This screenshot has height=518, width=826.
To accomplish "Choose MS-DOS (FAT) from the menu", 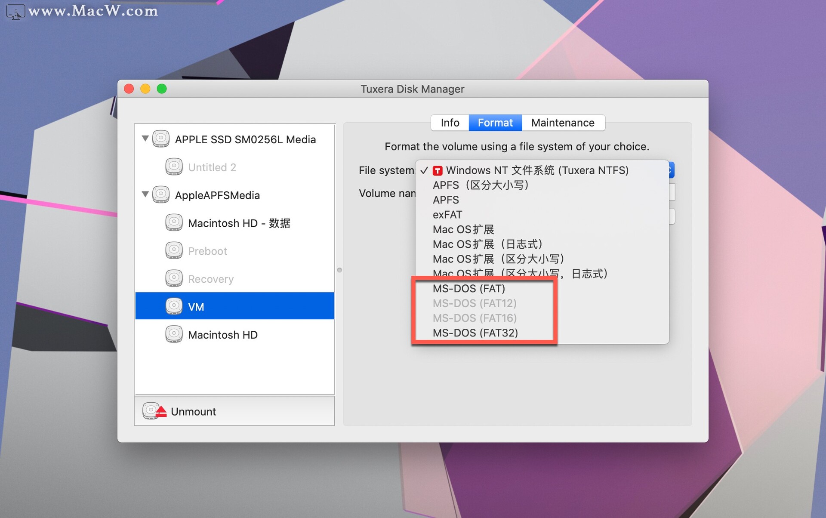I will [x=468, y=288].
